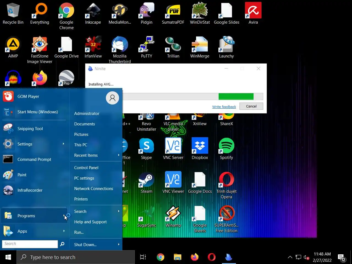
Task: Open the Everything search desktop icon
Action: pos(40,14)
